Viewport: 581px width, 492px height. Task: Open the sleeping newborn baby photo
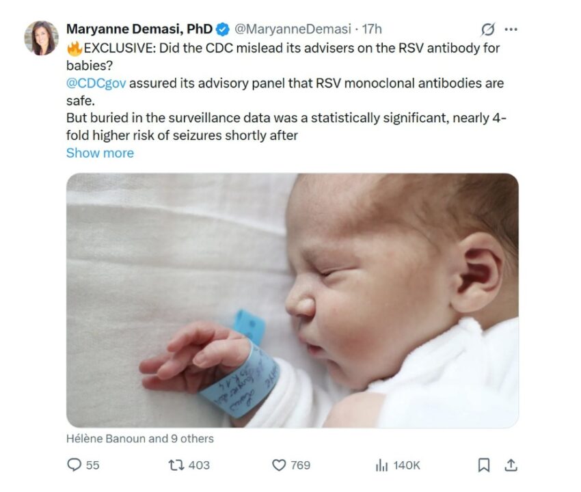pos(292,300)
